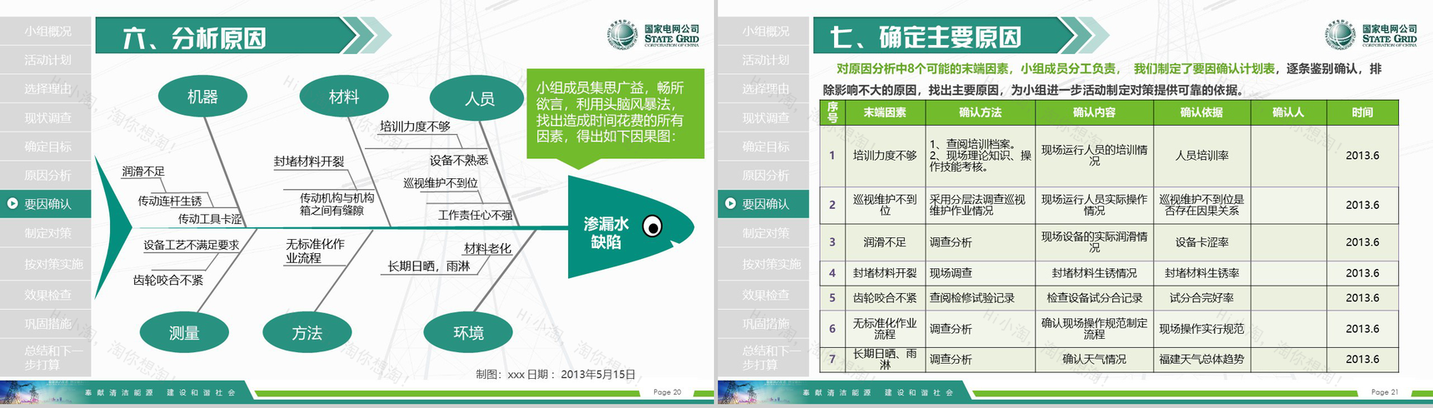Click the 设备不熟悉 cause label
Viewport: 1433px width, 408px height.
point(458,160)
